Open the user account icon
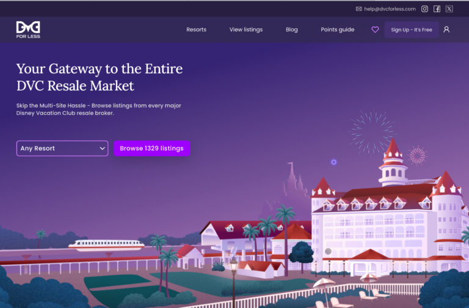 pos(446,29)
